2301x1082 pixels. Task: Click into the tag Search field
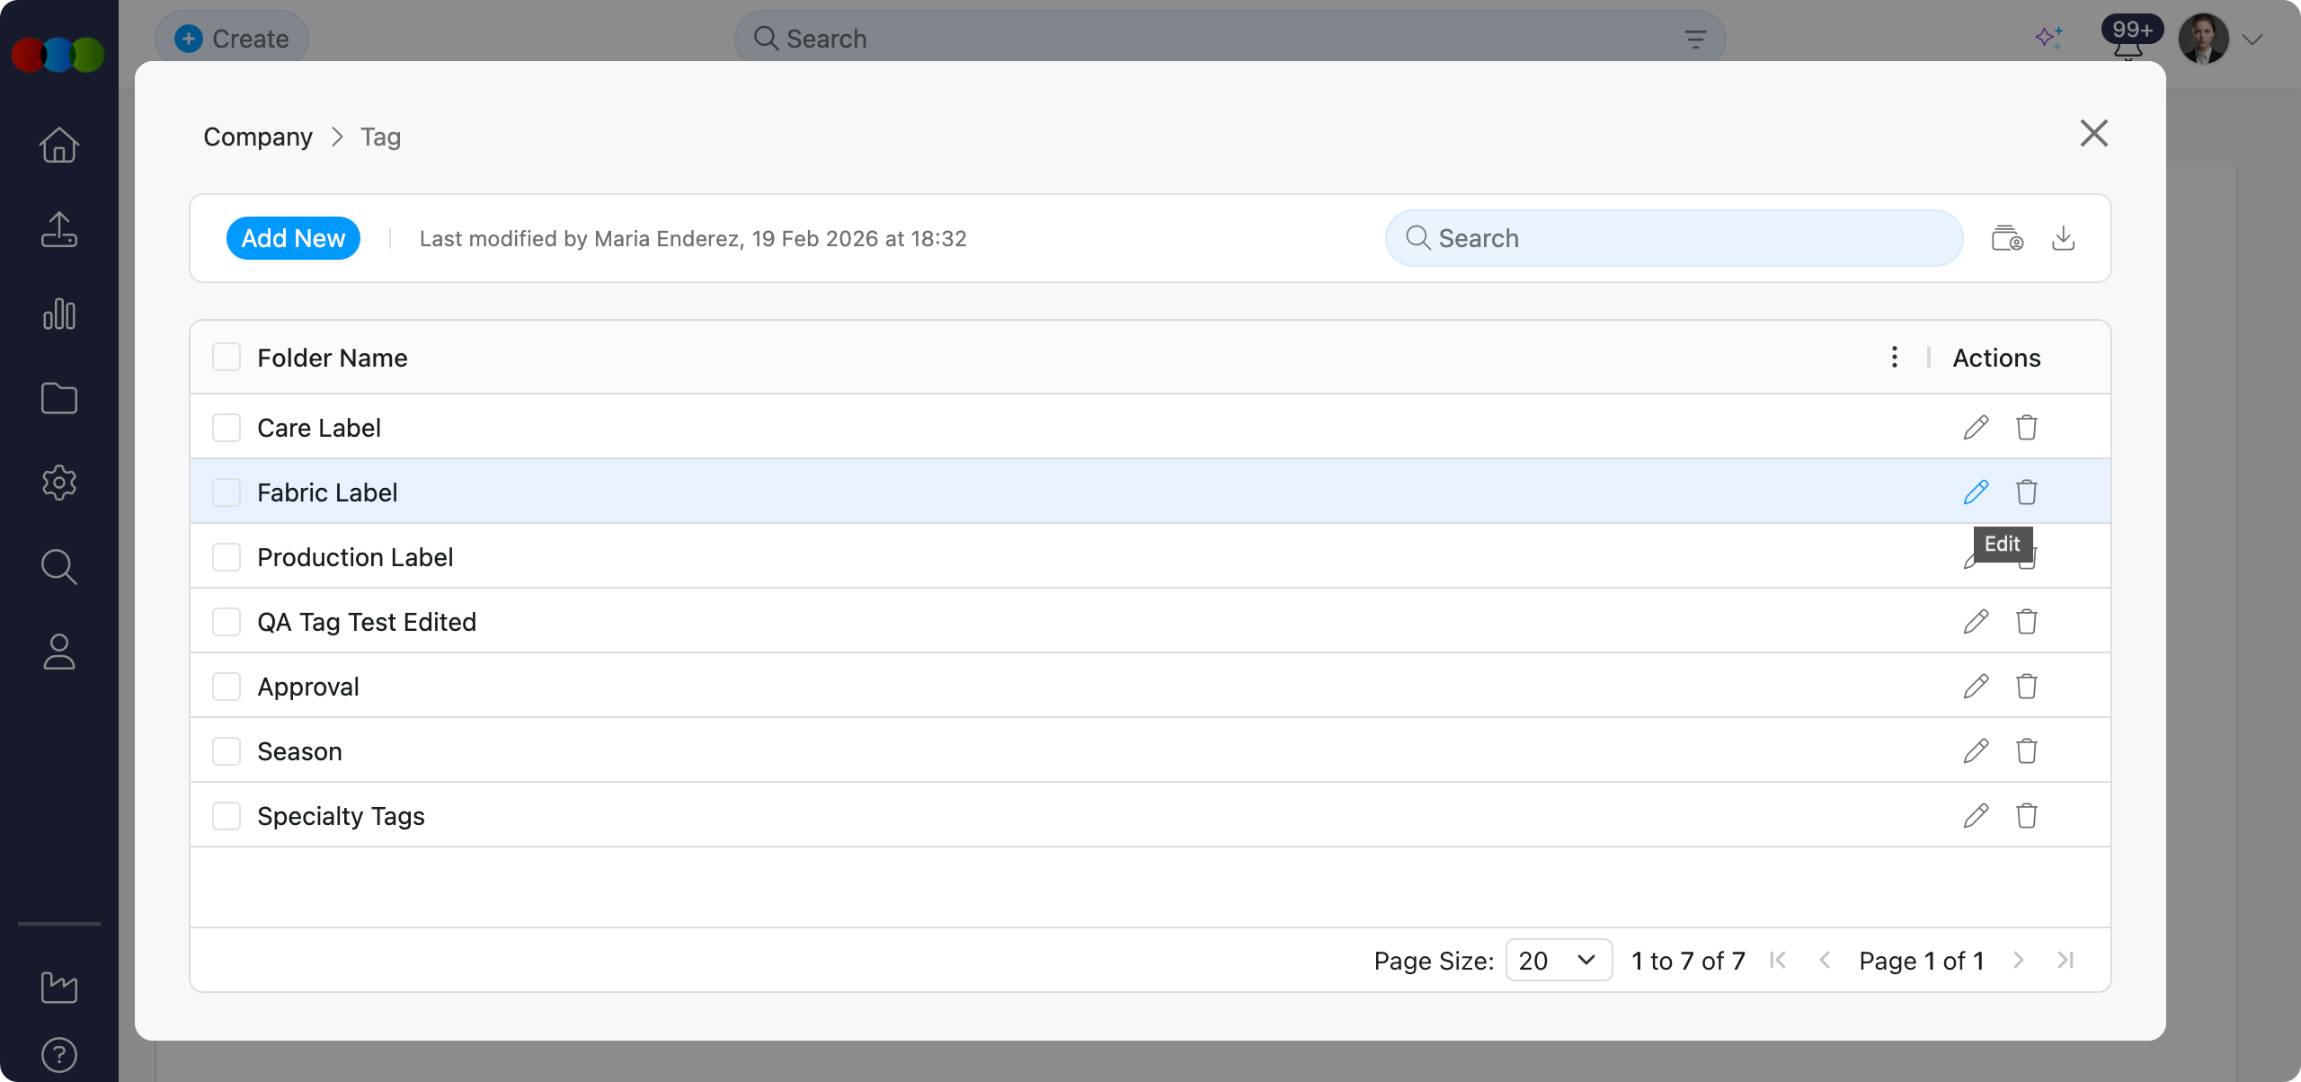(x=1674, y=238)
